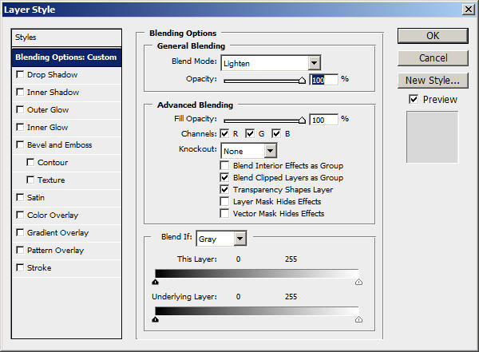
Task: Check Layer Mask Hides Effects
Action: pos(224,201)
